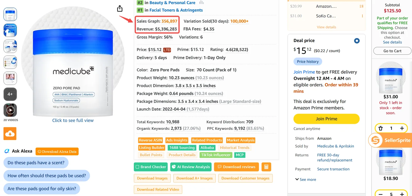Ask Alexa "Do these pads have a scent?"
The height and width of the screenshot is (196, 412).
pyautogui.click(x=36, y=163)
